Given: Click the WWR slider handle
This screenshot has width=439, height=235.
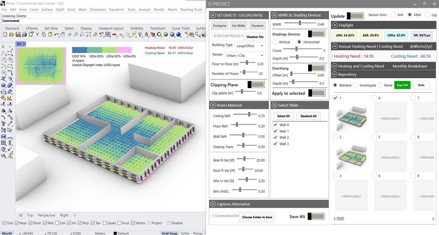Looking at the screenshot, I should 300,24.
